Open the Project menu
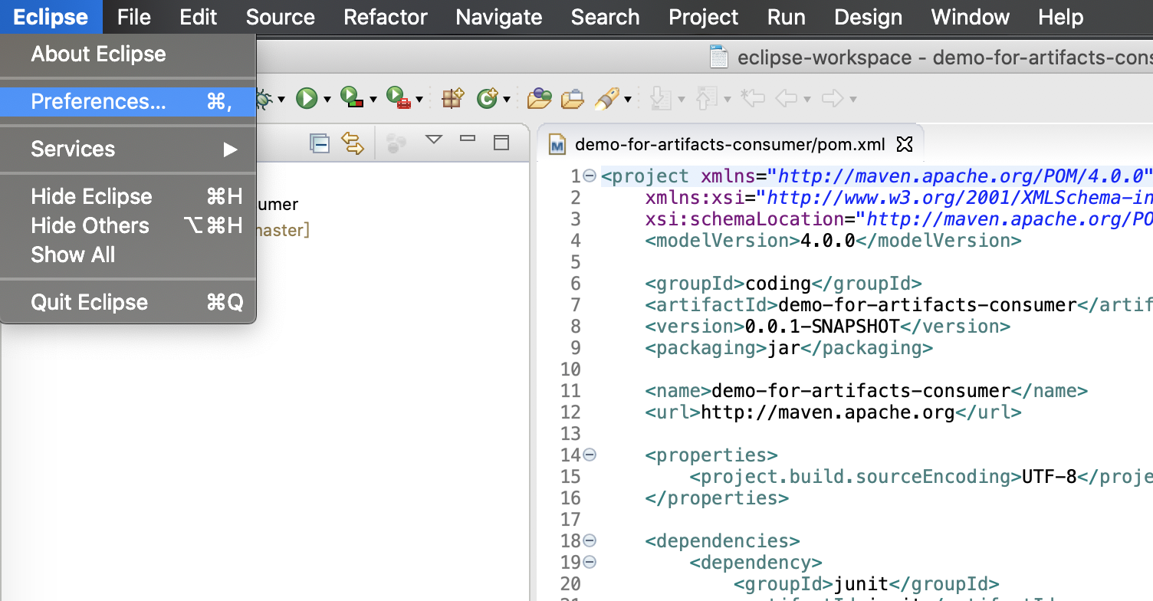Viewport: 1153px width, 601px height. [704, 17]
